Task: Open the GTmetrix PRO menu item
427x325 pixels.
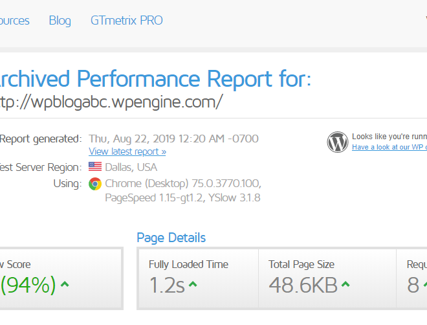Action: pos(127,21)
